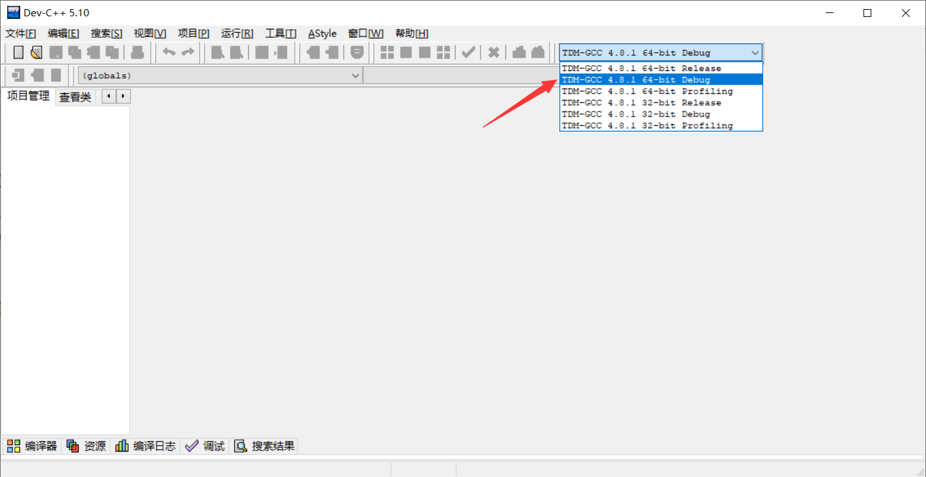This screenshot has width=926, height=477.
Task: Maximize the Dev-C++ window
Action: (867, 12)
